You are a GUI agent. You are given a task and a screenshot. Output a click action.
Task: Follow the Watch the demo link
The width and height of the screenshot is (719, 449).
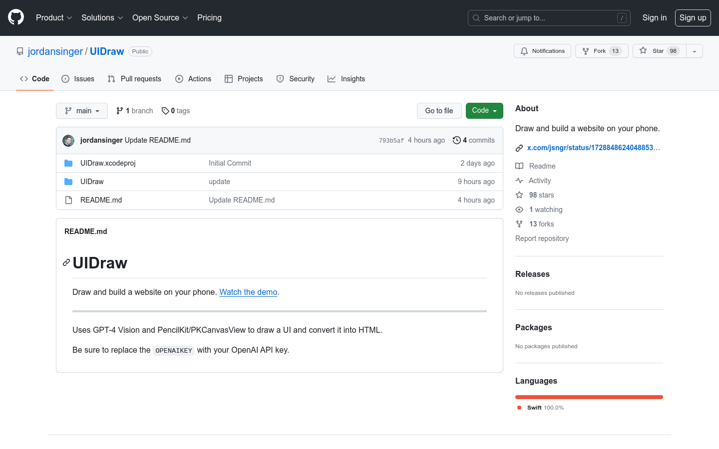[x=248, y=292]
